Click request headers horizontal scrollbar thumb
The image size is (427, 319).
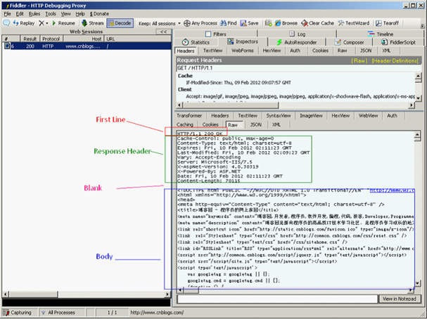coord(231,105)
